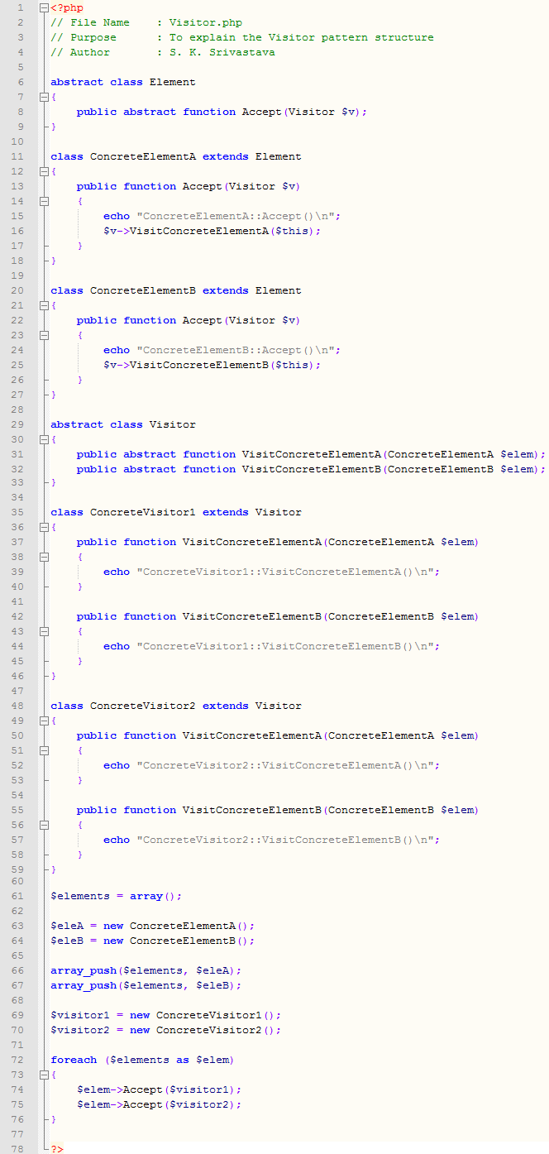Click the string "ConcreteElementB::Accept()\n"
Image resolution: width=549 pixels, height=1154 pixels.
coord(236,350)
